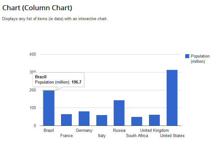This screenshot has height=146, width=214.
Task: Click the South Africa bar
Action: (137, 121)
